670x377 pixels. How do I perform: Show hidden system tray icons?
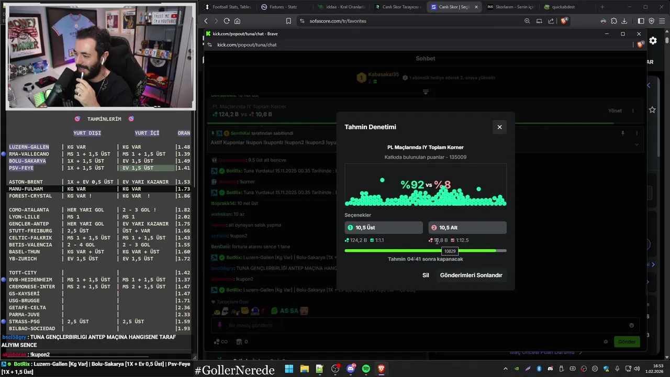pos(506,369)
